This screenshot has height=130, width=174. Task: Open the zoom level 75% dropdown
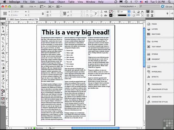click(32, 6)
